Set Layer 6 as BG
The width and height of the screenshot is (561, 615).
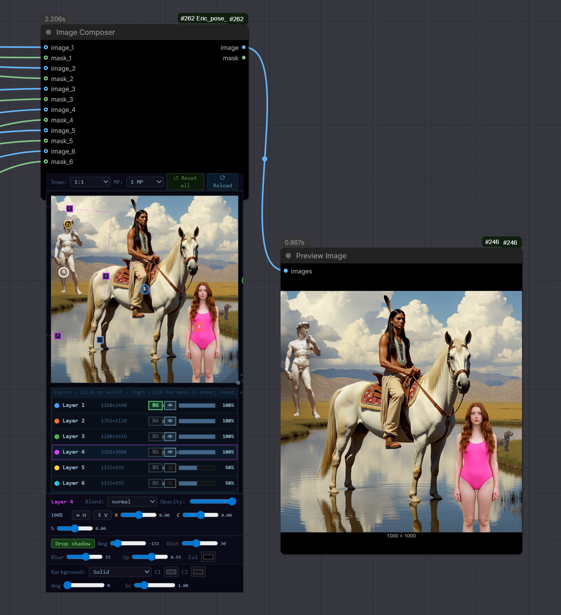pos(155,483)
